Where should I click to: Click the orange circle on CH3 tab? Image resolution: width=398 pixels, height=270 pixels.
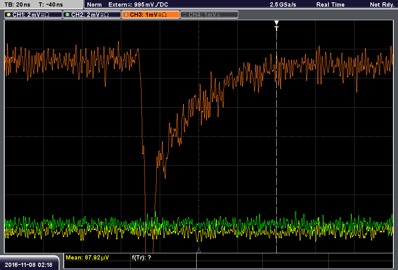pos(126,15)
